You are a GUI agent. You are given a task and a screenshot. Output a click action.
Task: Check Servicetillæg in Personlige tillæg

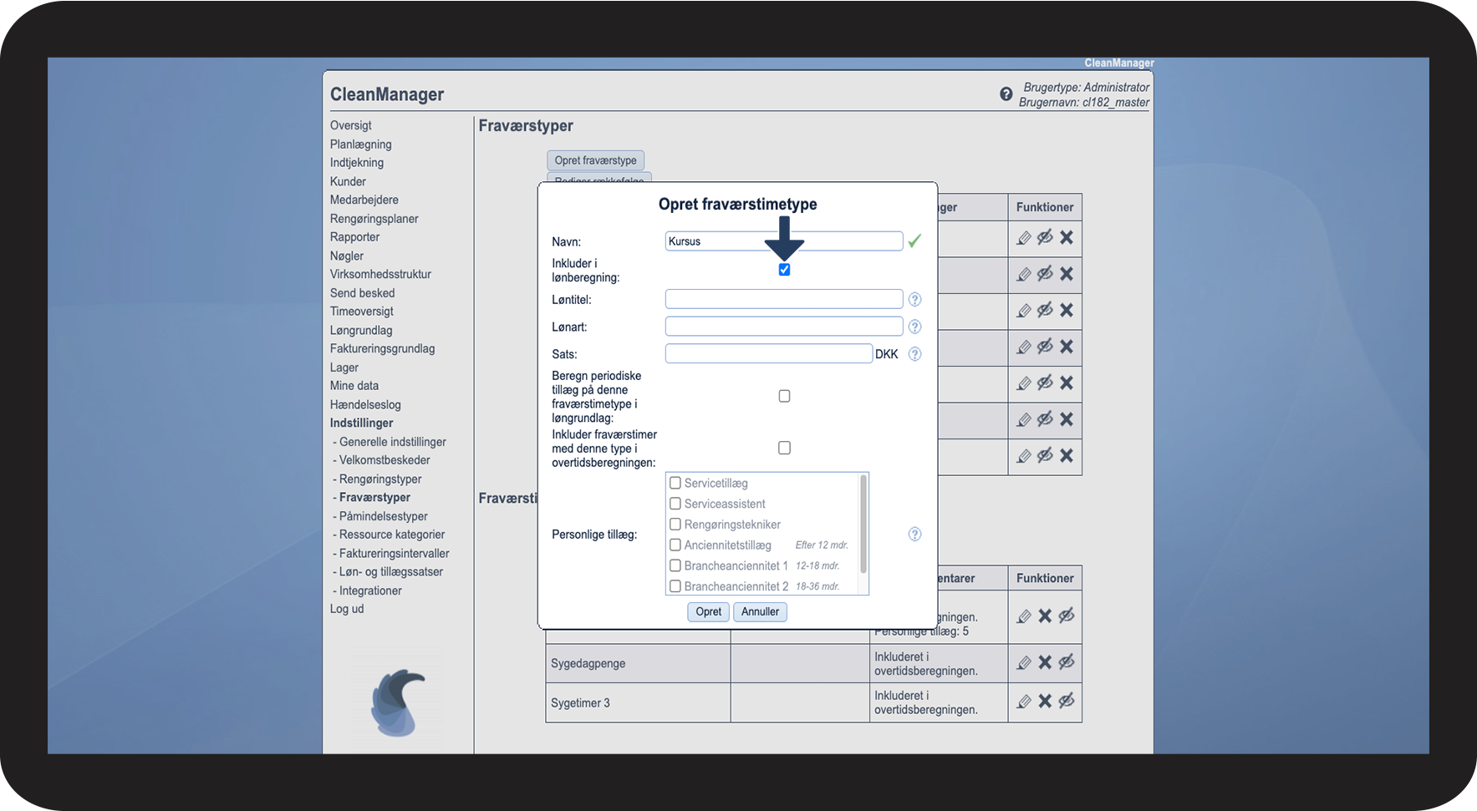click(675, 483)
